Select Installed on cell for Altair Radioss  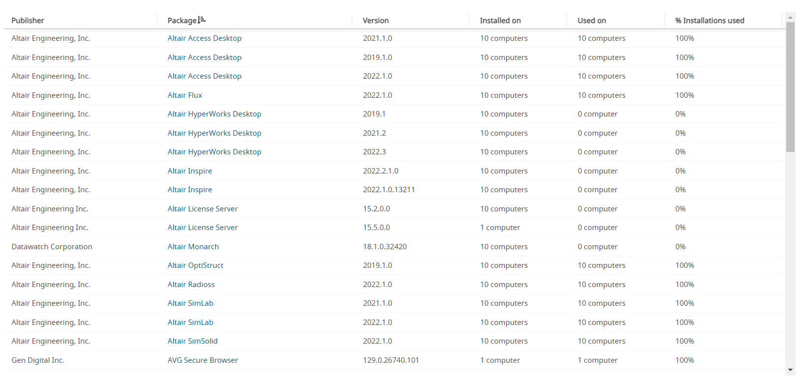(504, 285)
